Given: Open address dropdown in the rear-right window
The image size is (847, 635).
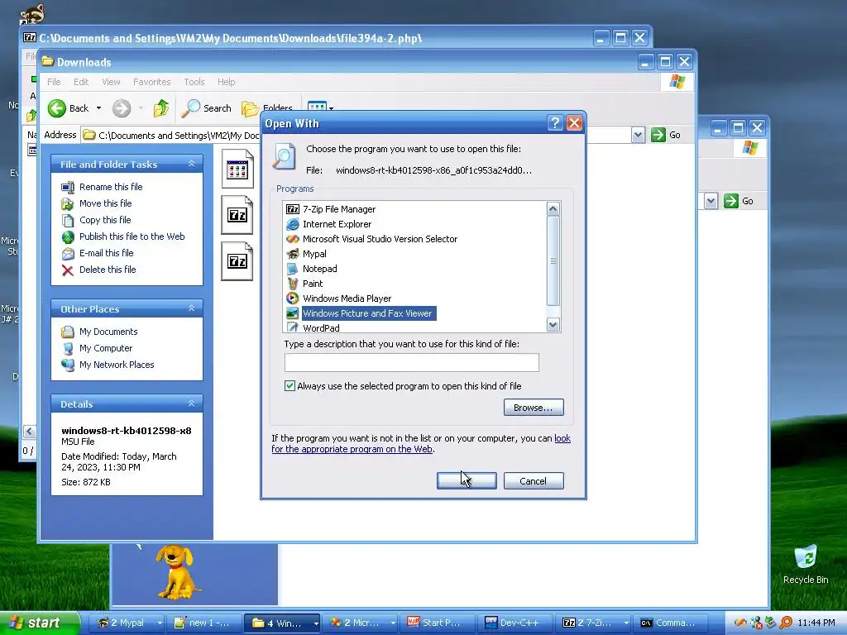Looking at the screenshot, I should 711,202.
